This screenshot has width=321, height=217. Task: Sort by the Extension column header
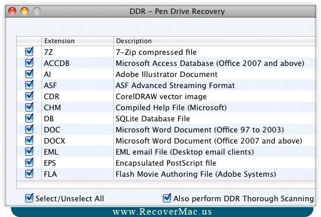point(78,41)
